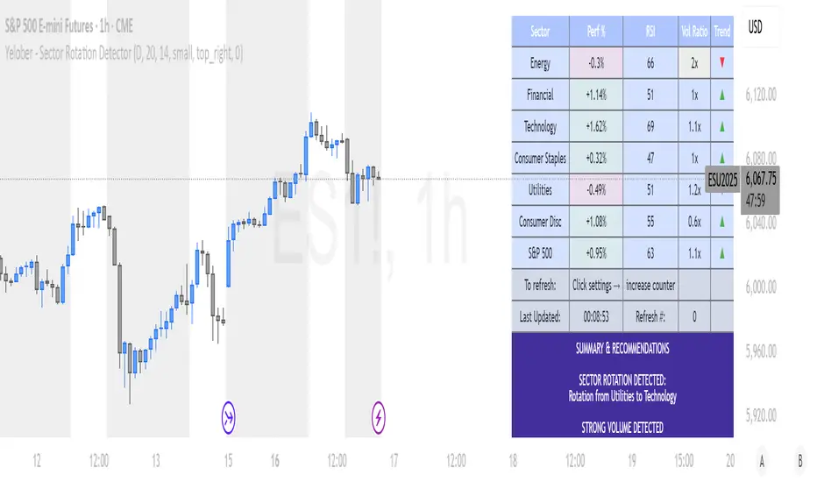The image size is (817, 482).
Task: Click the green up arrow for Financial
Action: (721, 95)
